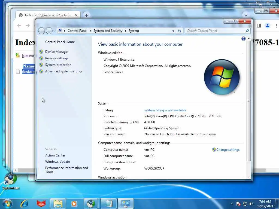The width and height of the screenshot is (279, 209).
Task: Open the Control Panel help icon
Action: click(243, 39)
